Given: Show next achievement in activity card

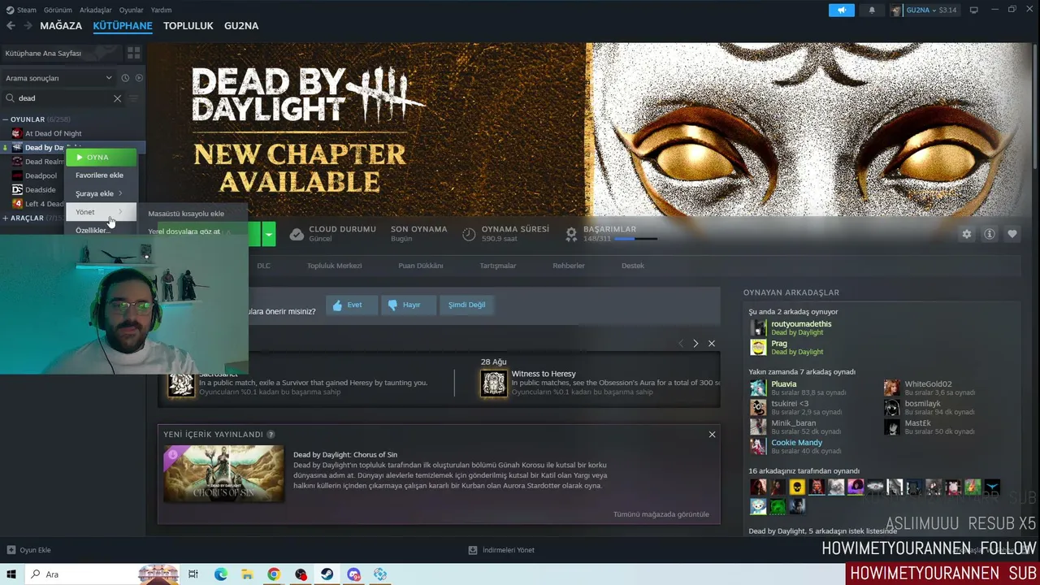Looking at the screenshot, I should [x=695, y=344].
